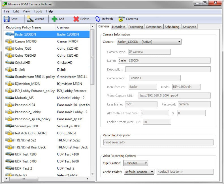Viewport: 224px width, 184px height.
Task: Open Cameras via the camera icon
Action: tap(122, 19)
